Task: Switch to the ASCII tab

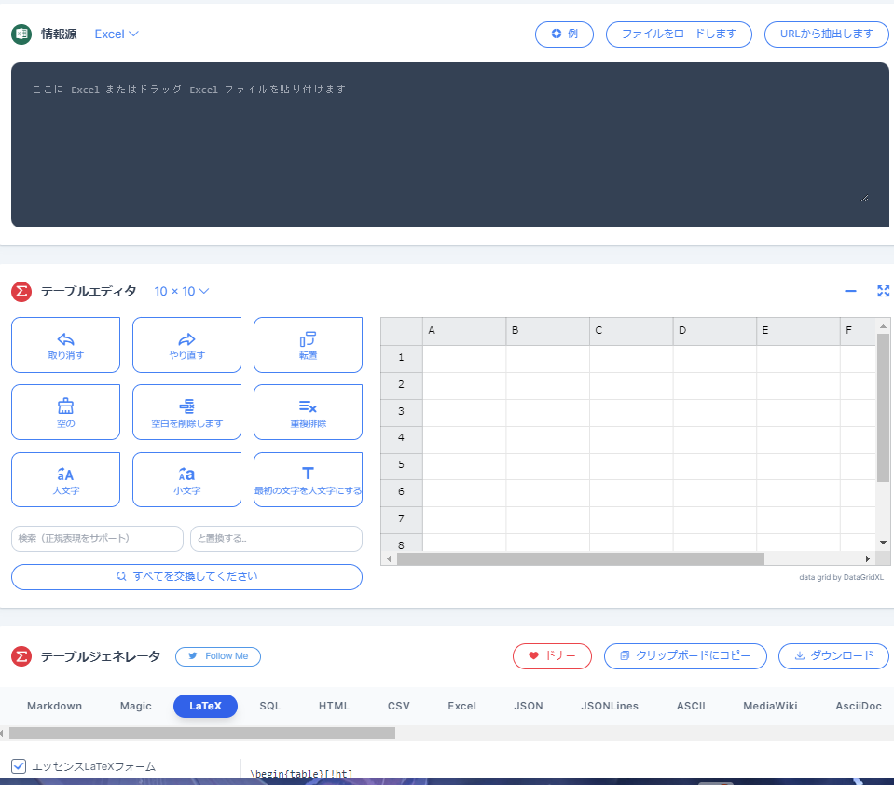Action: tap(691, 706)
